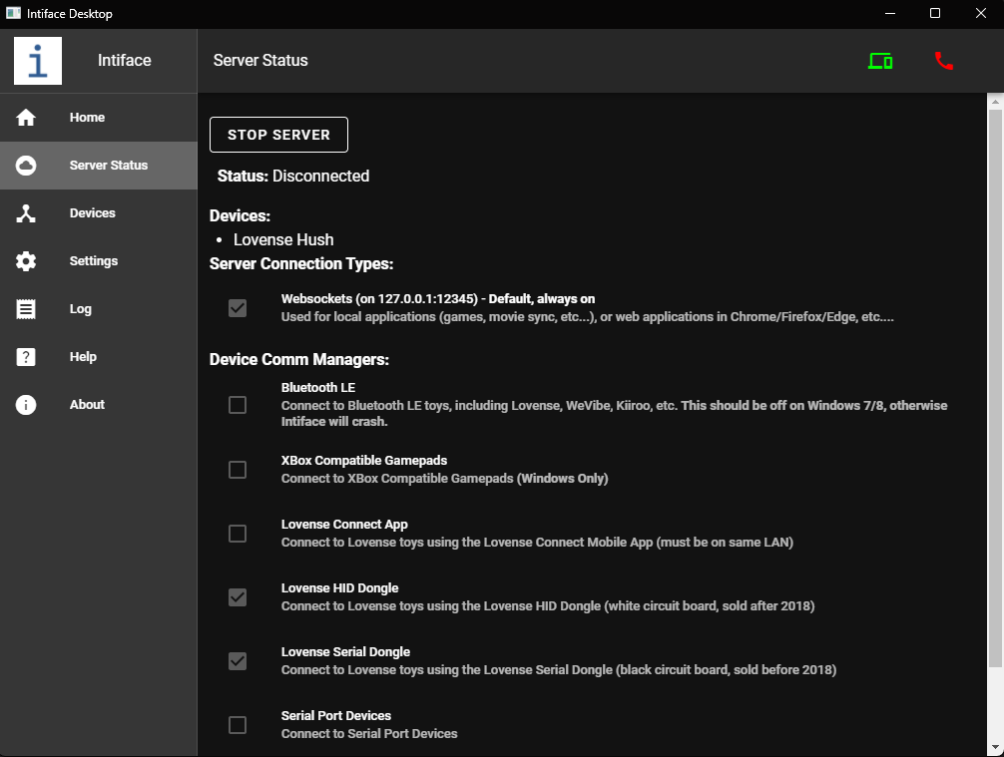
Task: Click the Server Connection Types heading
Action: (301, 263)
